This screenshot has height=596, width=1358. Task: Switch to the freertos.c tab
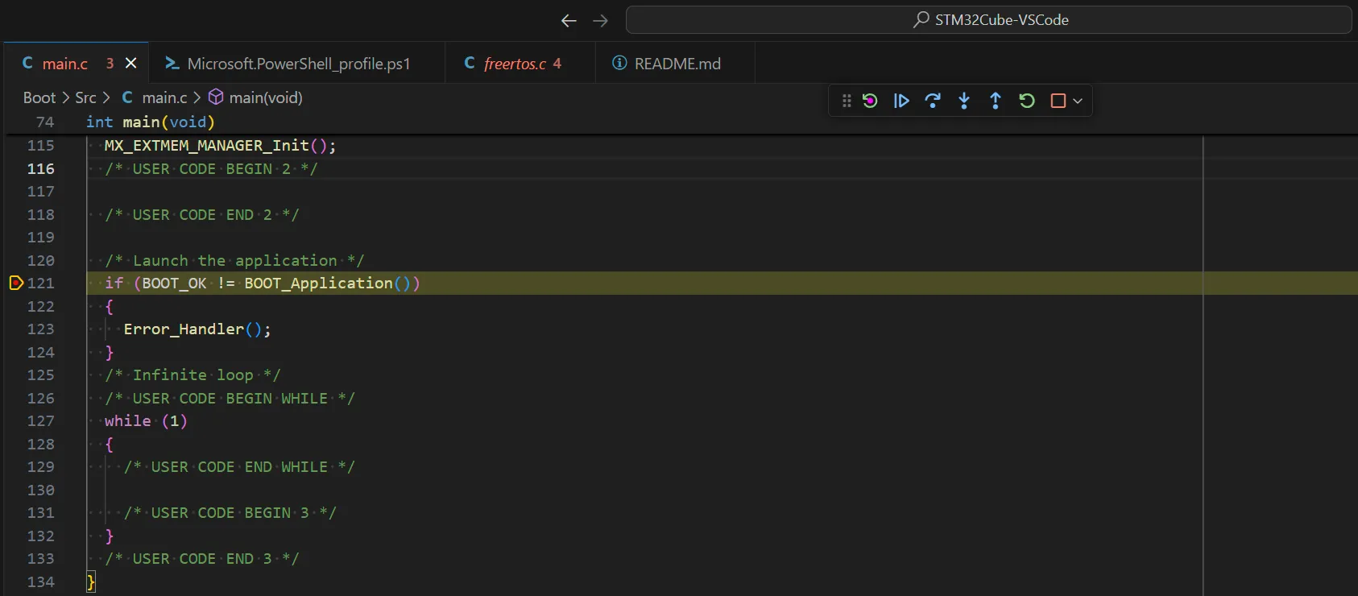tap(515, 64)
